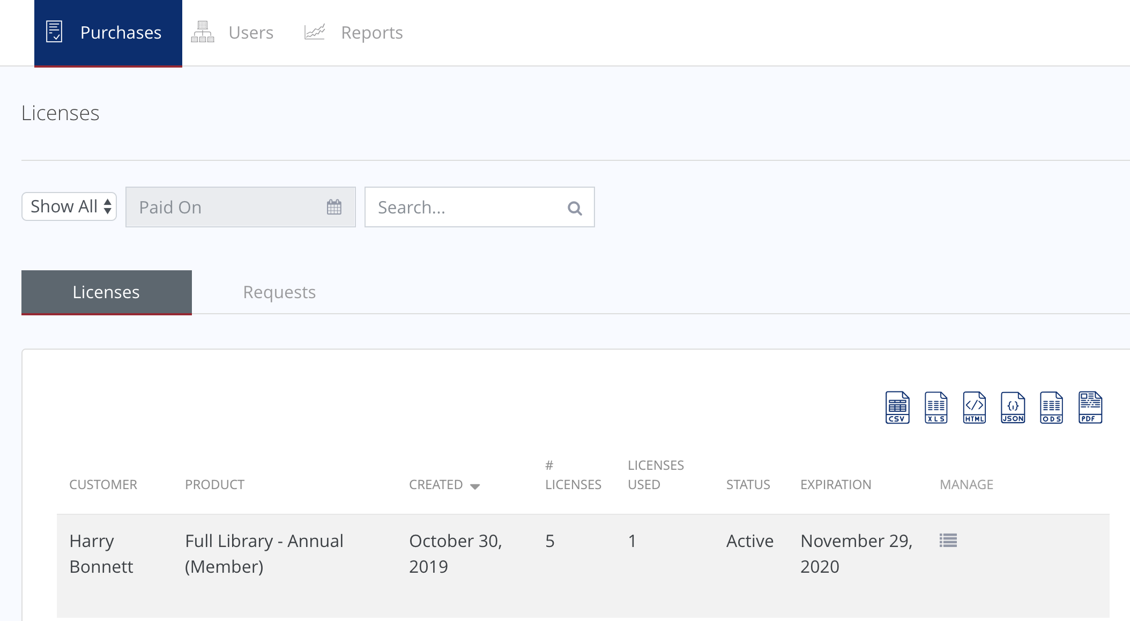1130x621 pixels.
Task: Export licenses as JSON file
Action: (1013, 408)
